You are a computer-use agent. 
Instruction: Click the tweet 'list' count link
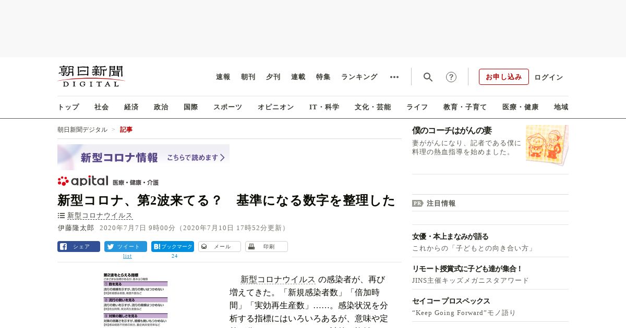point(127,256)
